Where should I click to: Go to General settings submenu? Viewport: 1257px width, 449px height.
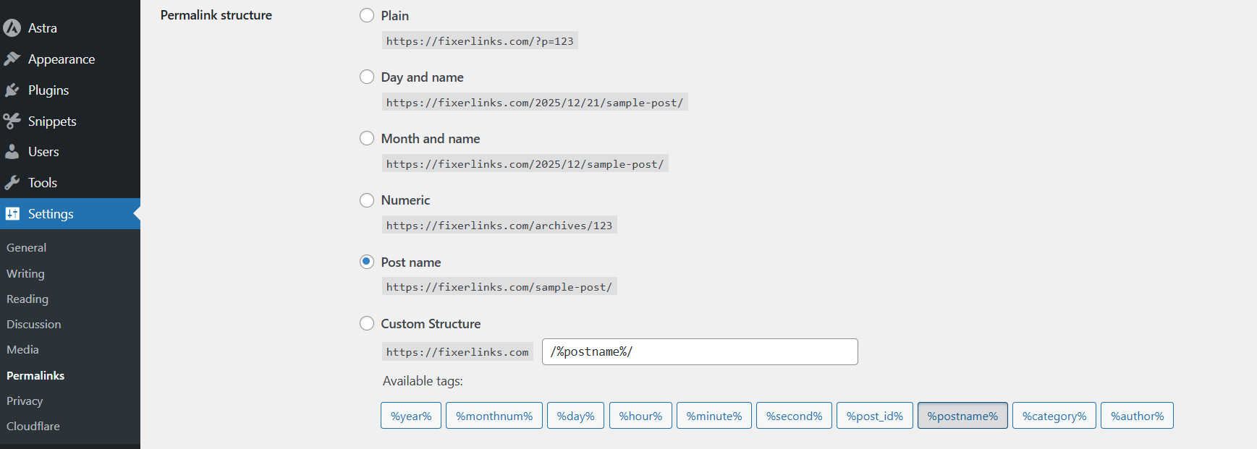[x=27, y=248]
